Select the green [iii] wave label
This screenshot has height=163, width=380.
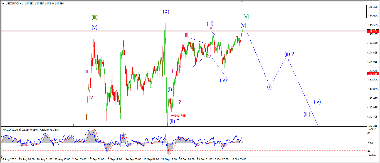click(94, 17)
